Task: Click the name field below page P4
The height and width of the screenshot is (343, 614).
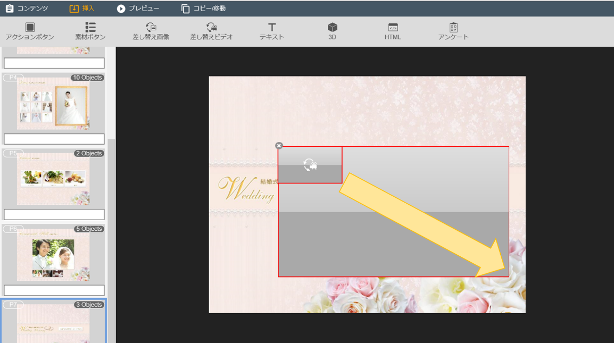Action: [54, 139]
